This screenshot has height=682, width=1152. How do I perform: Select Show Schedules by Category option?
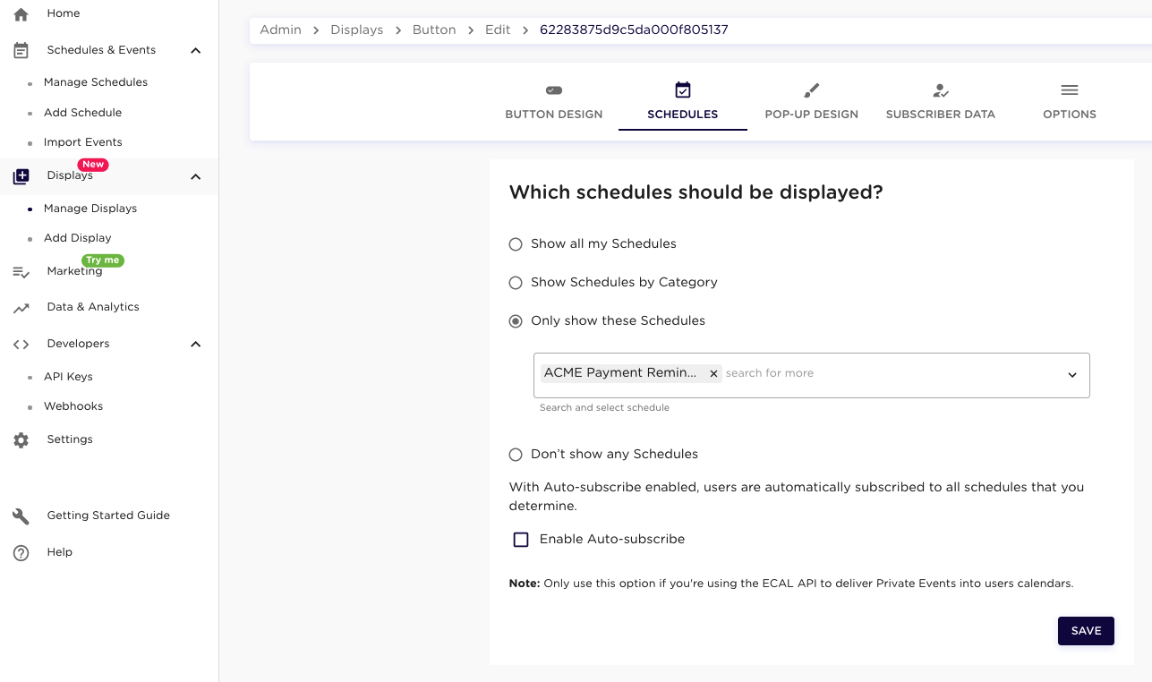516,283
